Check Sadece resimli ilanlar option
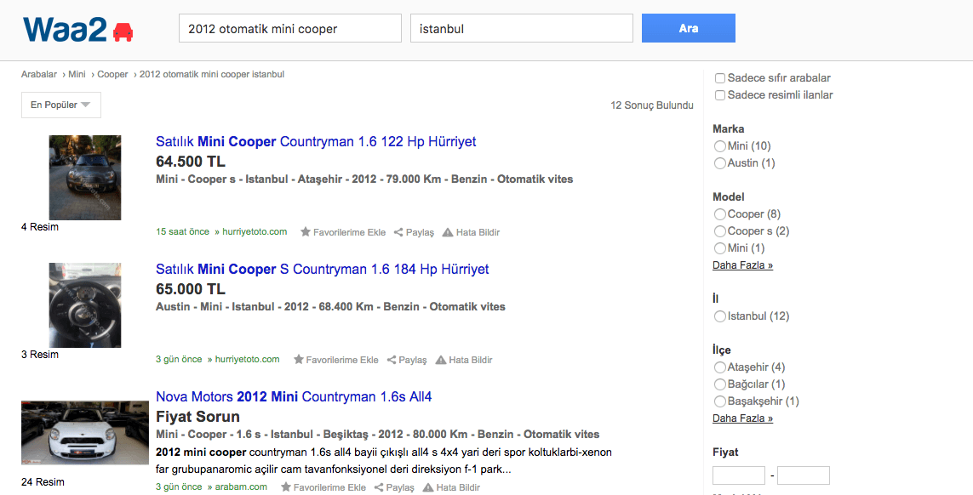The height and width of the screenshot is (495, 973). 720,95
